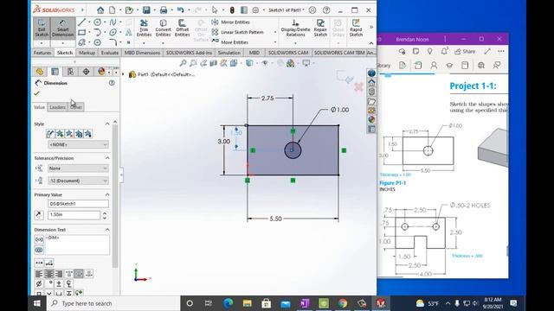This screenshot has height=311, width=554.
Task: Click the Repair Sketch tool
Action: pos(320,28)
